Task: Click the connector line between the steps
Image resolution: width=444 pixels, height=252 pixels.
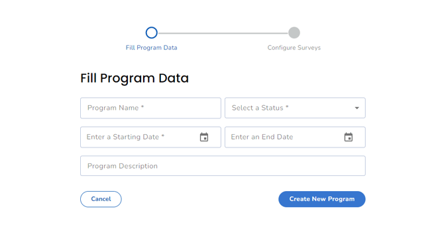Action: [x=223, y=33]
